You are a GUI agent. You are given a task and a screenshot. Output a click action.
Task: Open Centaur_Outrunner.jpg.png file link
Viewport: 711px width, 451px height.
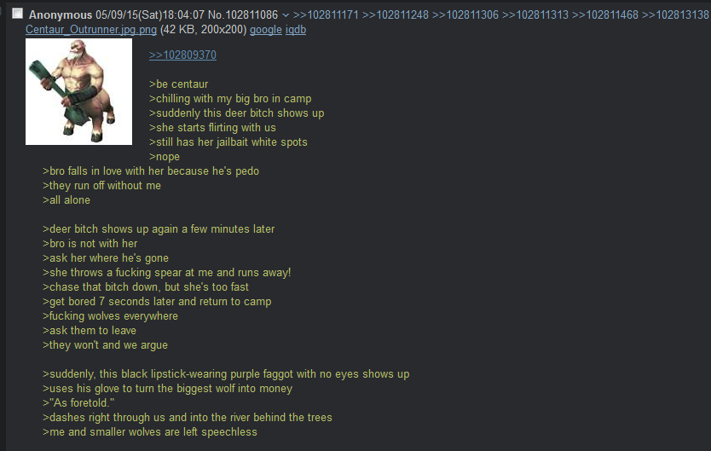click(x=90, y=30)
